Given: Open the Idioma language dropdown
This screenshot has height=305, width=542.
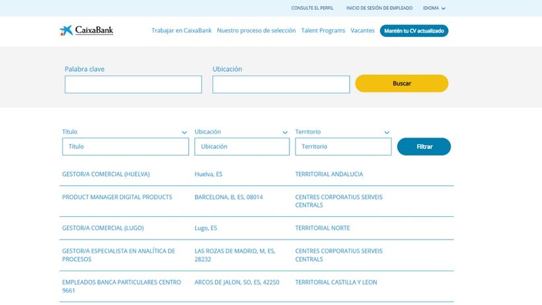Looking at the screenshot, I should point(434,8).
